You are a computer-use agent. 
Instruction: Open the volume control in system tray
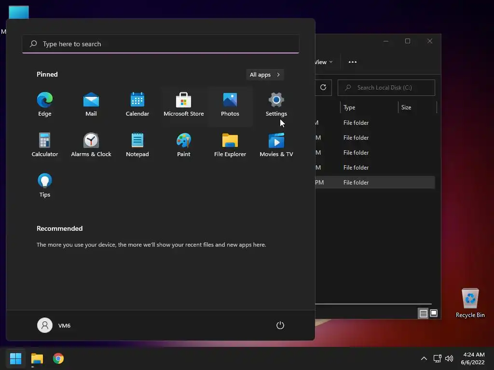click(449, 358)
